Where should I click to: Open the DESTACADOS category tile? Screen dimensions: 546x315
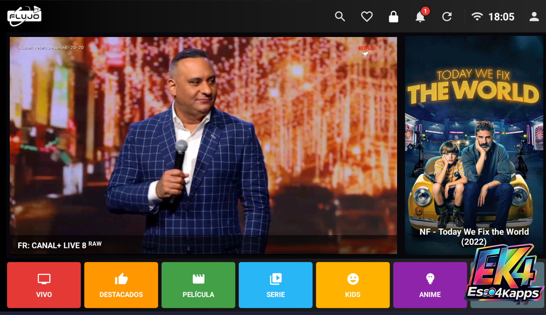click(121, 285)
